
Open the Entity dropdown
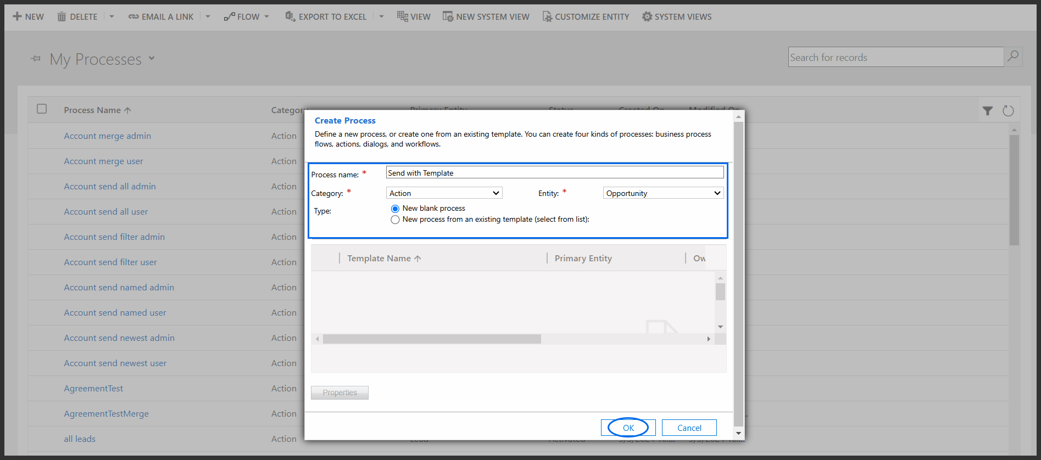click(664, 193)
